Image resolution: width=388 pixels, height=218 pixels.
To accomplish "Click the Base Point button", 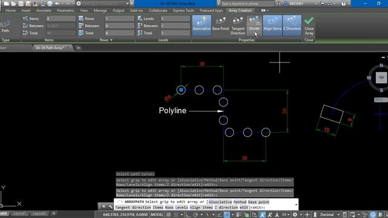I will click(221, 25).
